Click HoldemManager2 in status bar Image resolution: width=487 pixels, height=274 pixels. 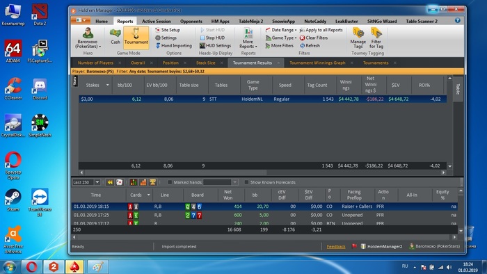click(381, 246)
